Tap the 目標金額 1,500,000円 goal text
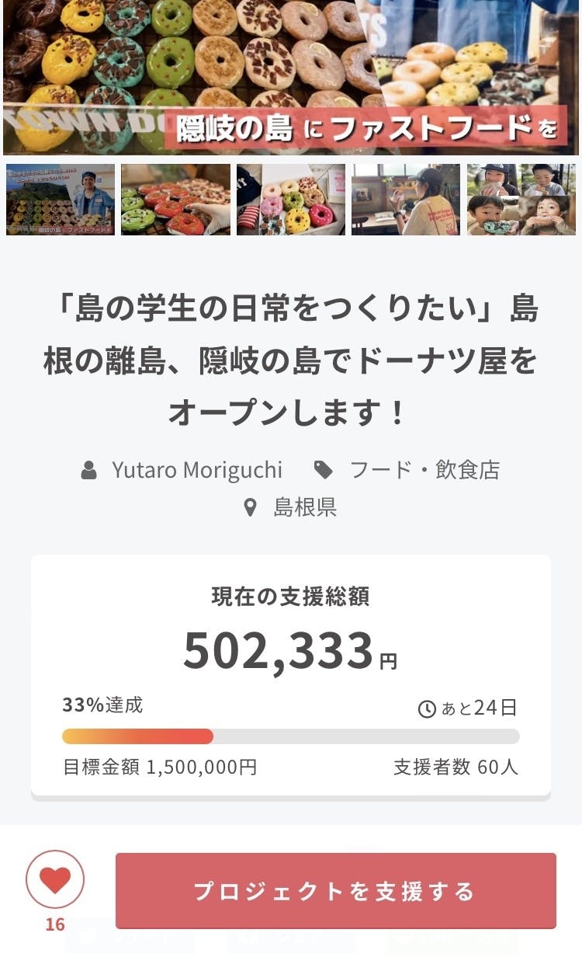Image resolution: width=582 pixels, height=964 pixels. pos(160,767)
